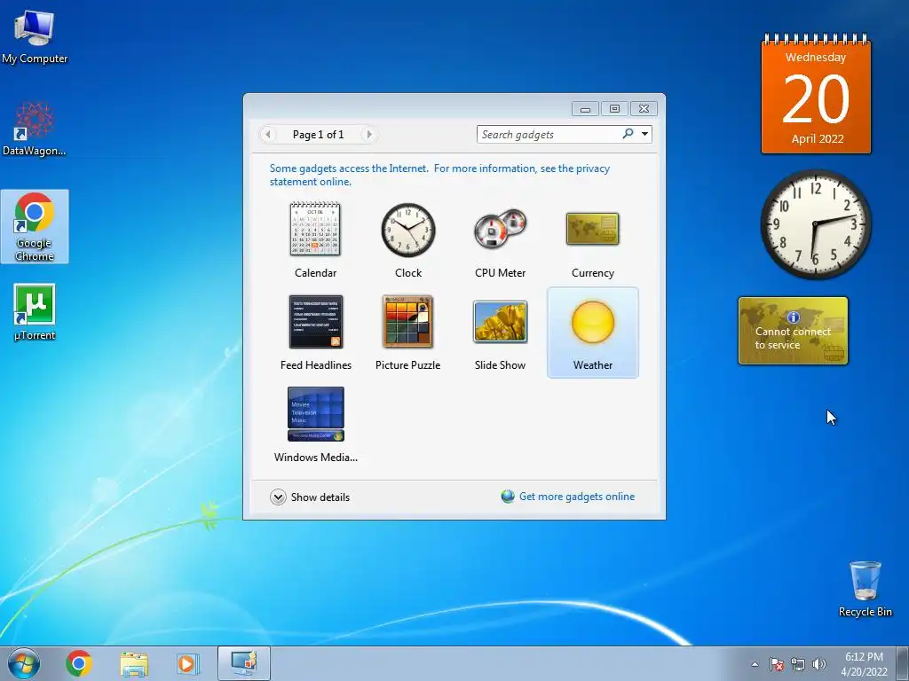Open Windows Explorer from taskbar

pos(134,663)
